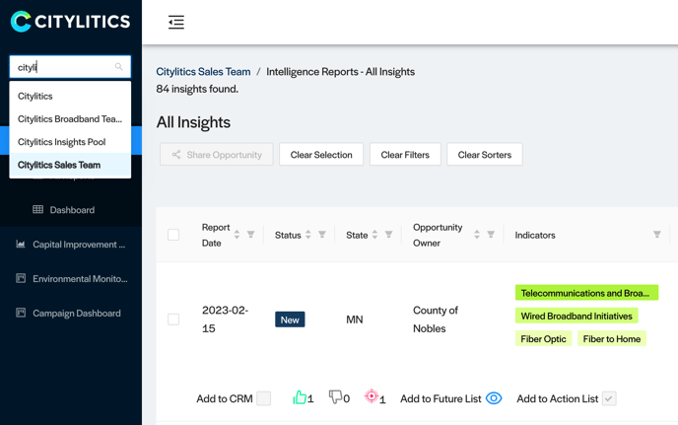
Task: Sort by Opportunity Owner arrows
Action: click(477, 235)
